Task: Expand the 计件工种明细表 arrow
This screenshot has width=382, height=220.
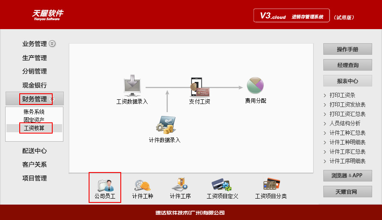Action: click(x=325, y=143)
